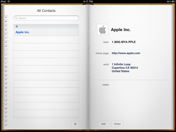Tap the Apple Inc. contact name heading

click(x=121, y=30)
